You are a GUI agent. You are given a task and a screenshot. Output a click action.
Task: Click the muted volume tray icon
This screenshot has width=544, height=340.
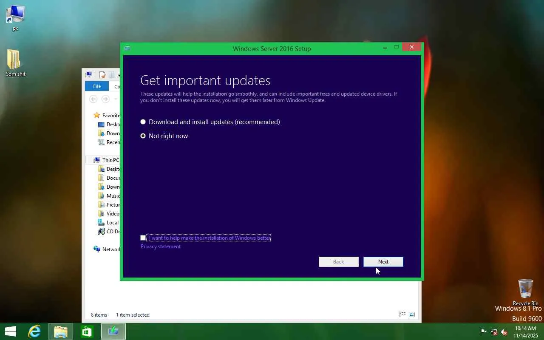[x=504, y=332]
